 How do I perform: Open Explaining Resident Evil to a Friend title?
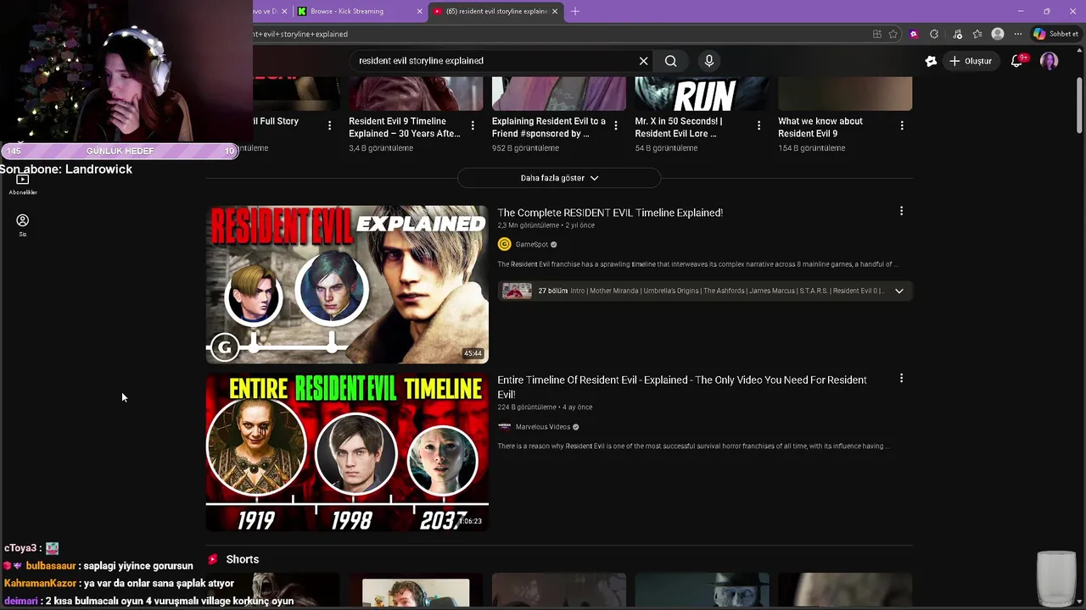point(549,127)
